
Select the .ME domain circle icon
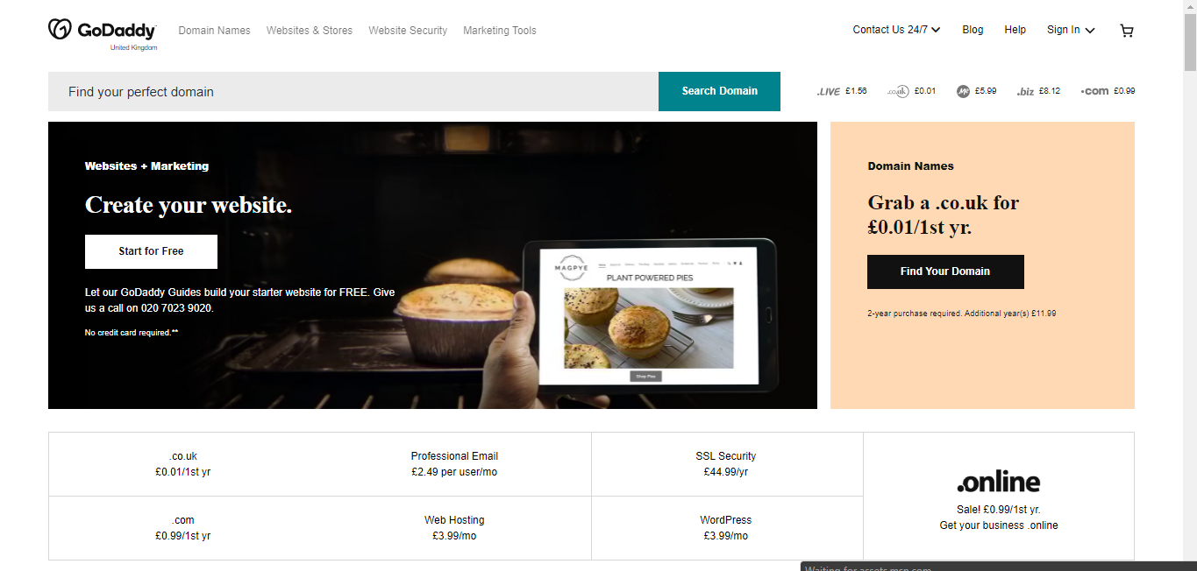pyautogui.click(x=963, y=91)
